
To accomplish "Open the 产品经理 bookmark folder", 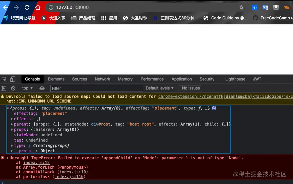I will 83,18.
